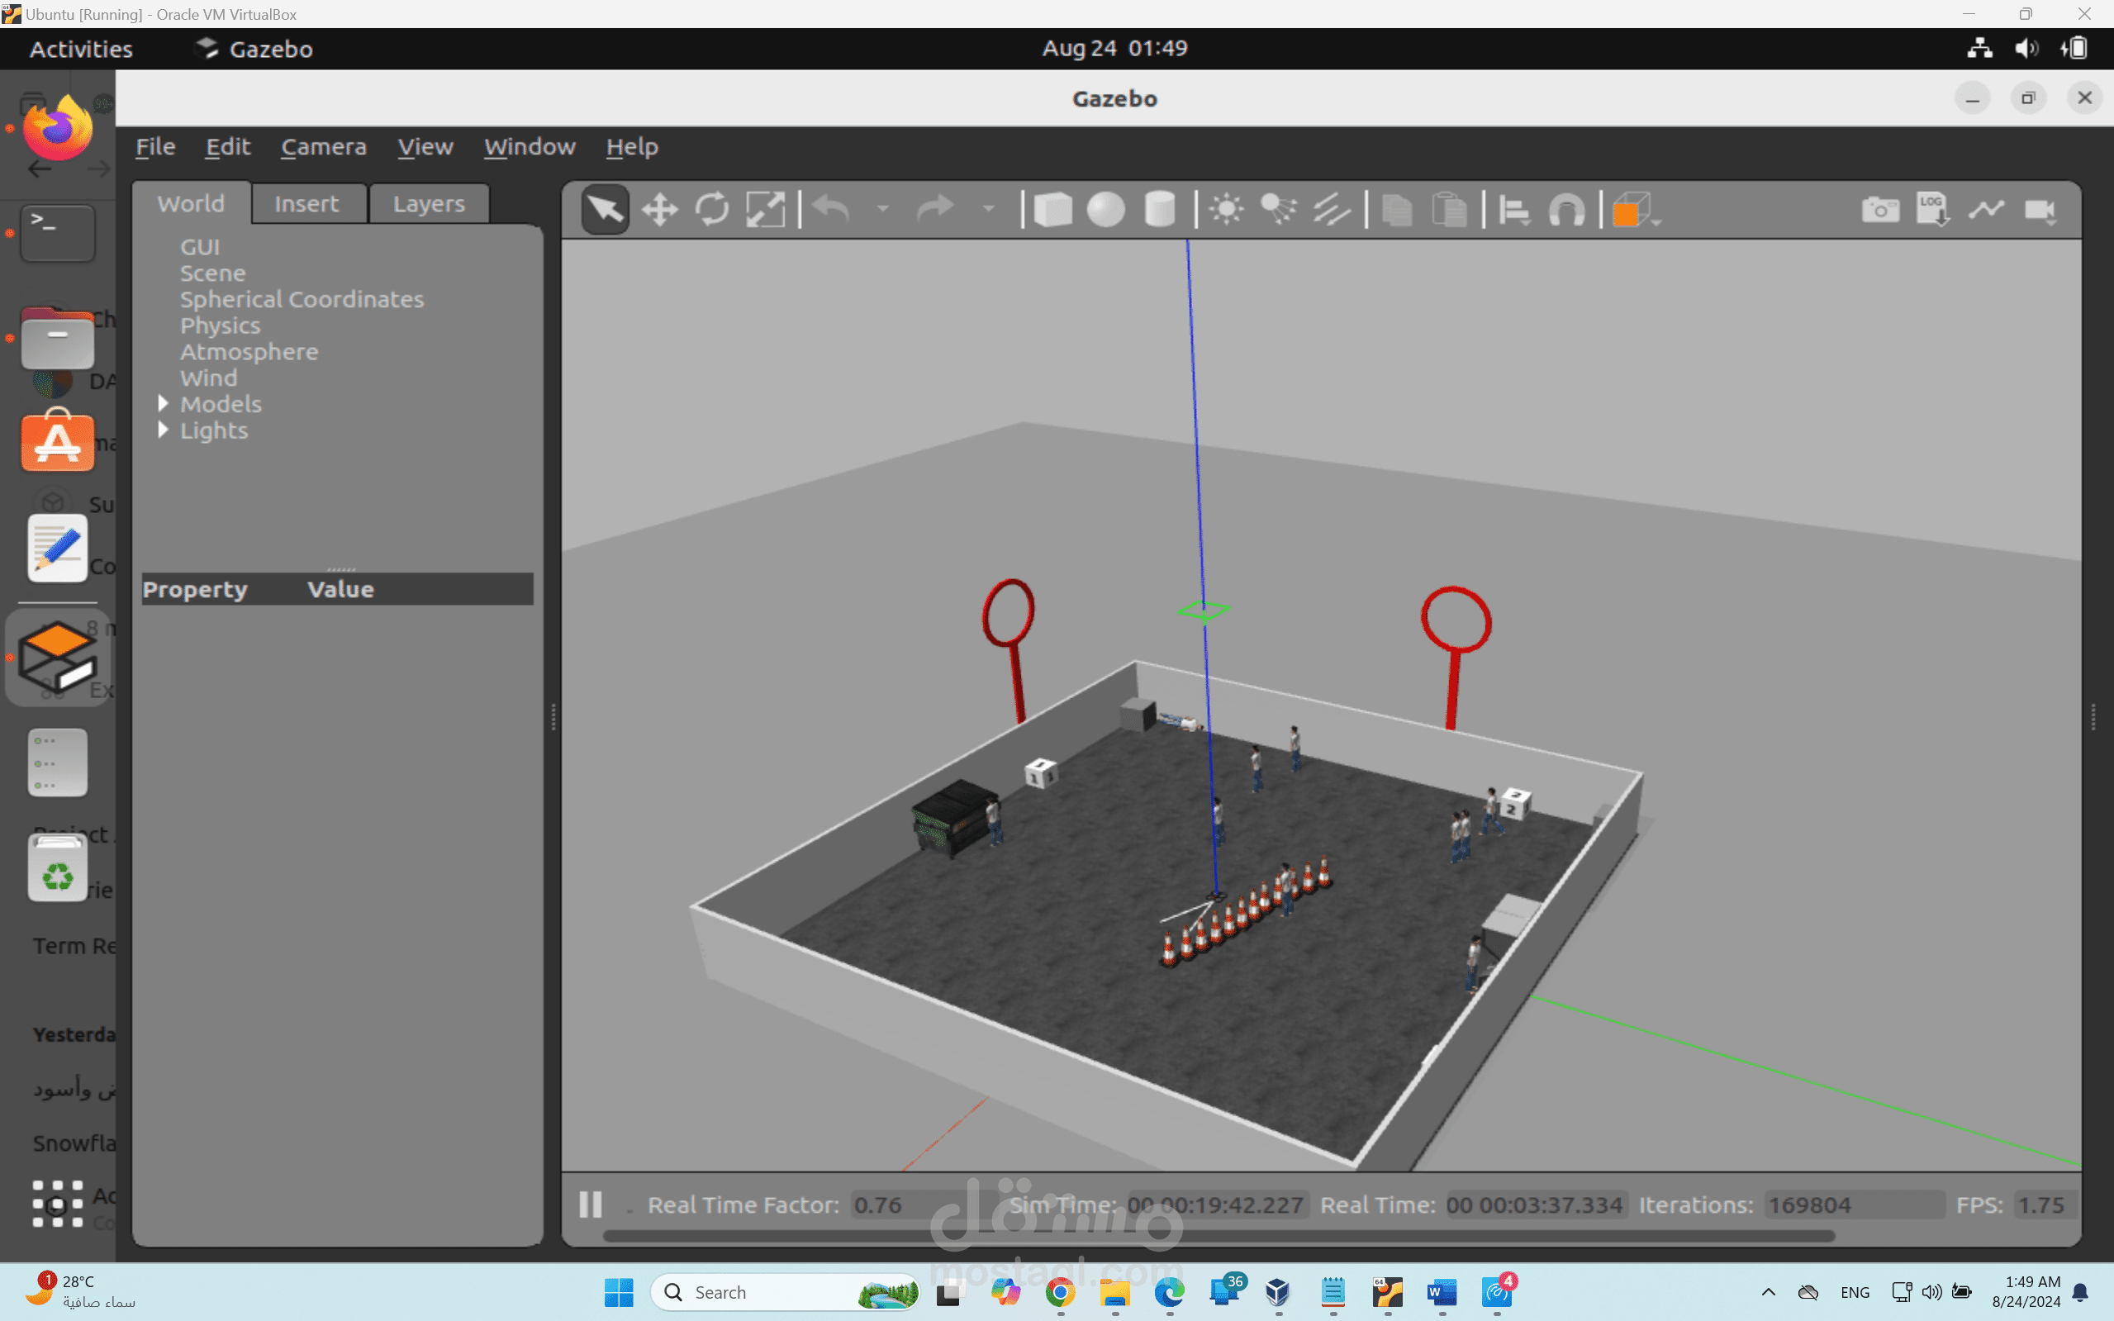
Task: Switch to the Insert tab
Action: coord(306,203)
